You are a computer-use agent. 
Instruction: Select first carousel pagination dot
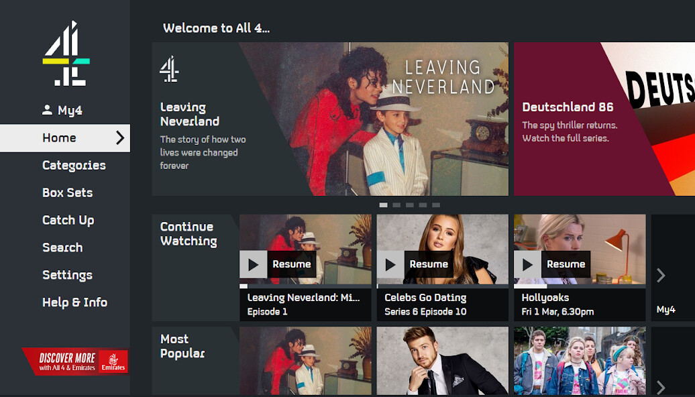click(x=384, y=205)
